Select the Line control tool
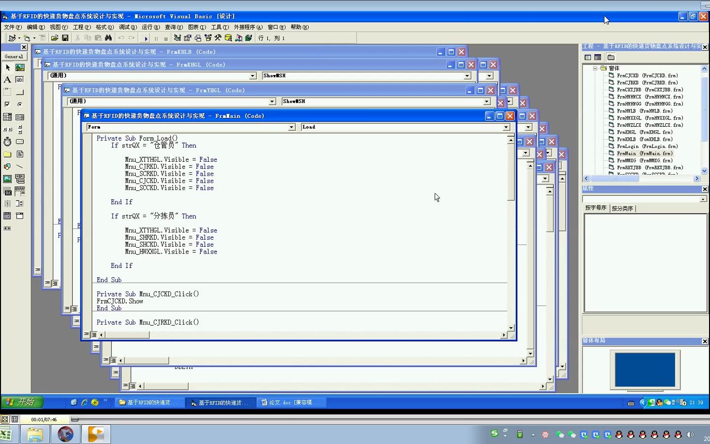 pyautogui.click(x=20, y=166)
